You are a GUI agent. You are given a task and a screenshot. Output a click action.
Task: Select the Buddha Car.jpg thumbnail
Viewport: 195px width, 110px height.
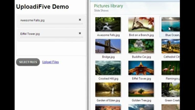(x=141, y=46)
